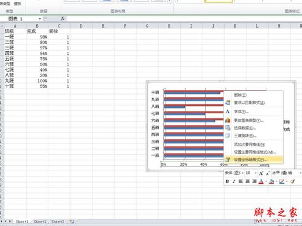Open the shape fill dropdown arrow
This screenshot has width=302, height=226.
276,181
